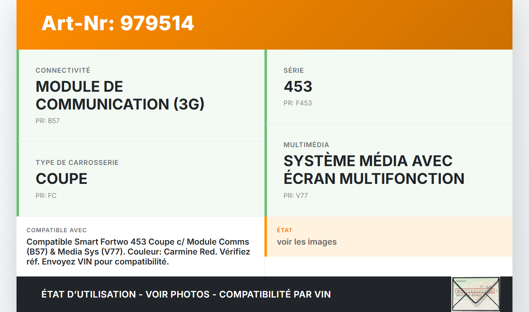Click the Connectivité label

coord(63,71)
